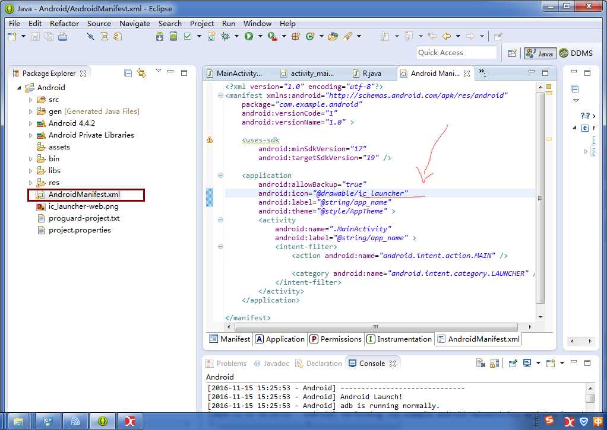This screenshot has height=430, width=607.
Task: Click the Eclipse icon in Windows taskbar
Action: pos(103,421)
